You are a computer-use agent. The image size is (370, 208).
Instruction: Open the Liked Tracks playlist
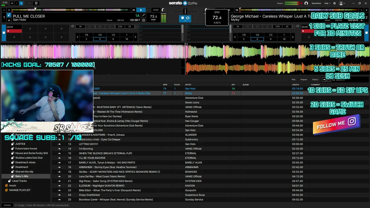coord(19,181)
